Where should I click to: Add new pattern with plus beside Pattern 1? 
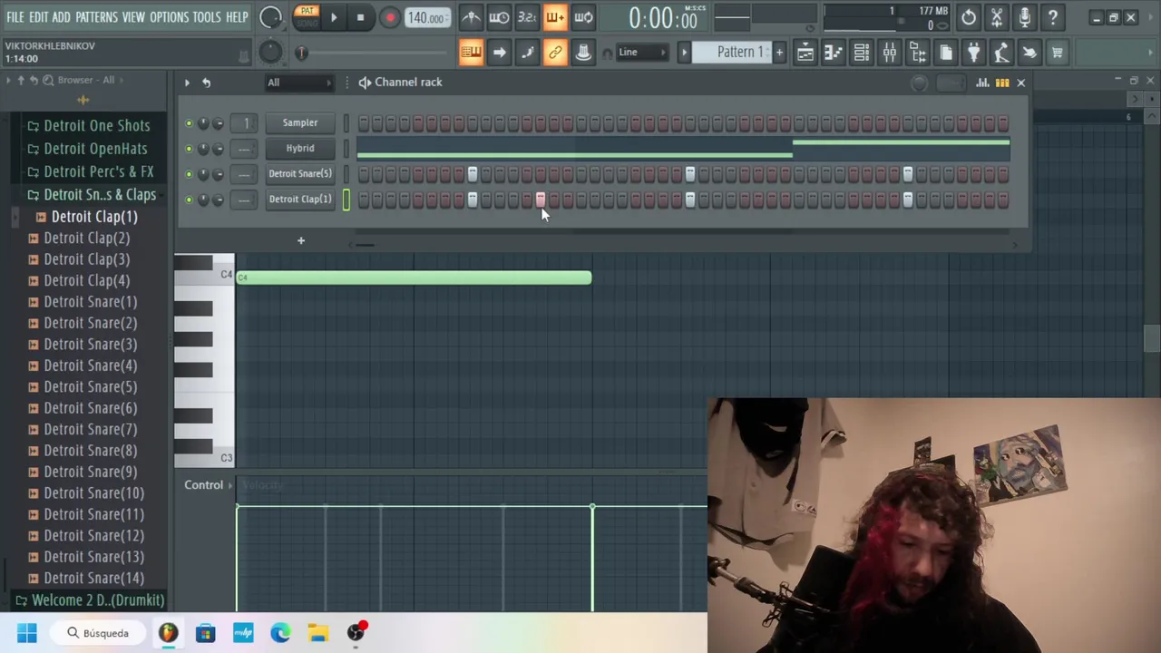coord(778,53)
